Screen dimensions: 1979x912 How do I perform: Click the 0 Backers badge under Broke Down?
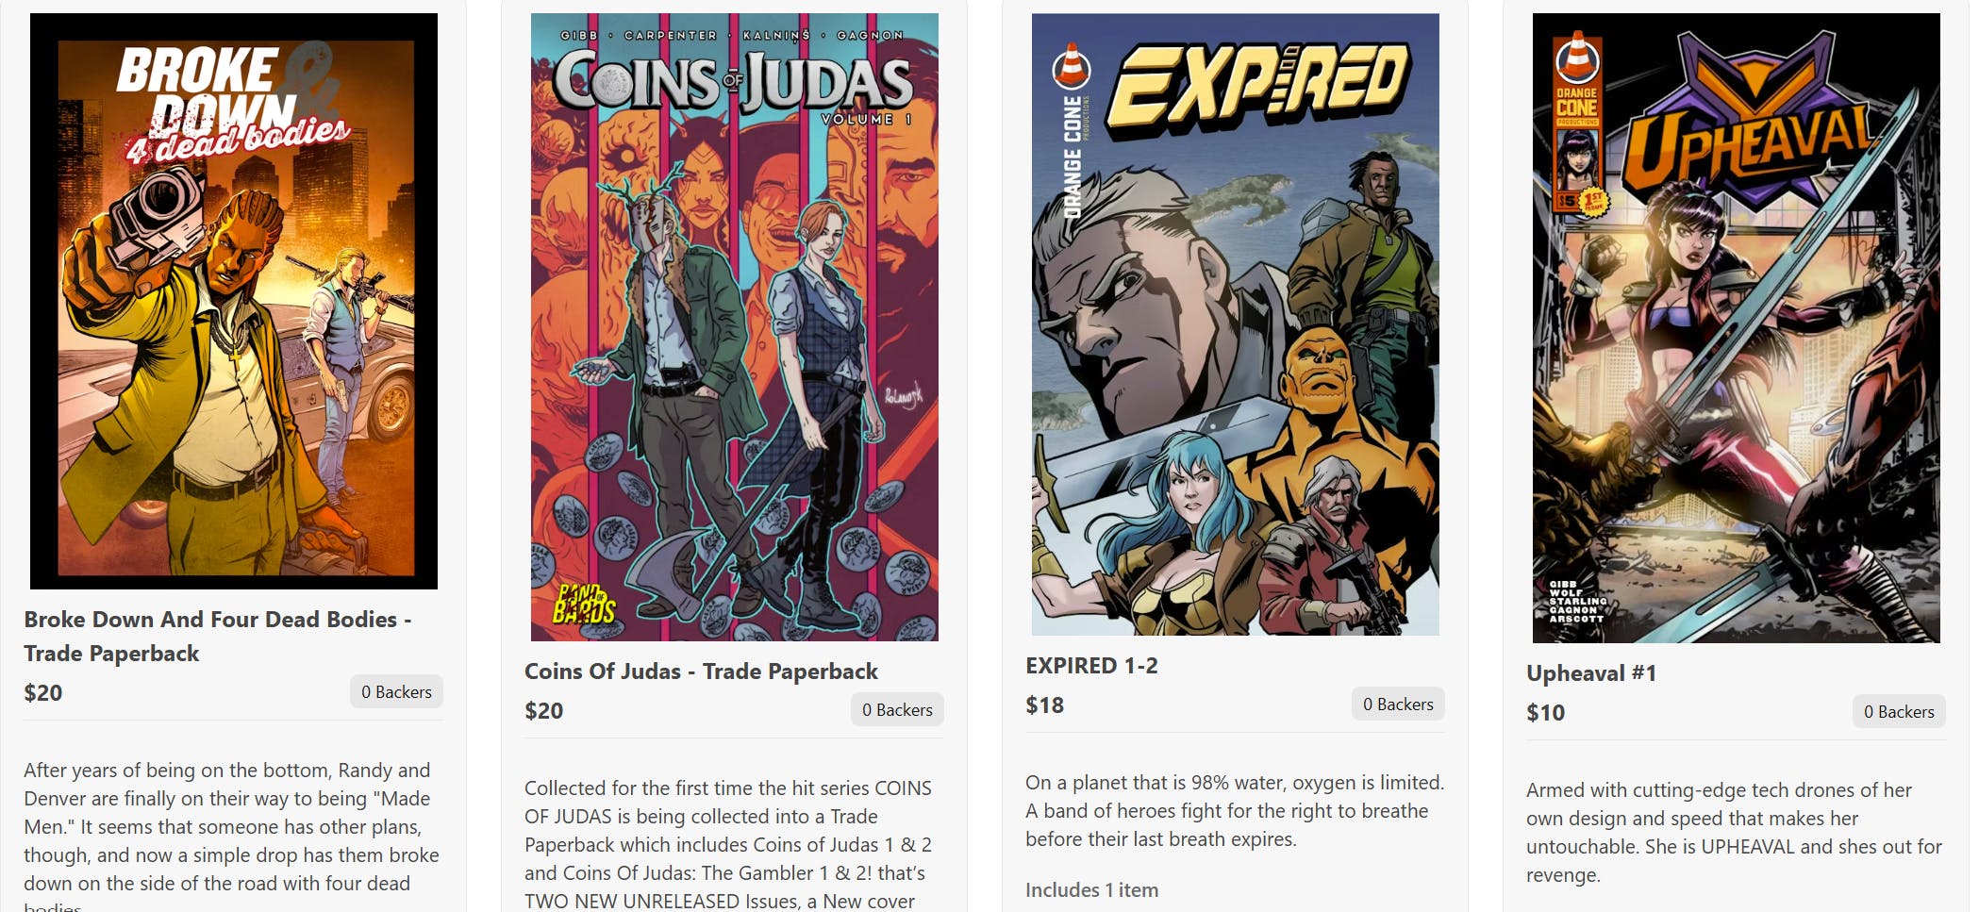point(396,691)
